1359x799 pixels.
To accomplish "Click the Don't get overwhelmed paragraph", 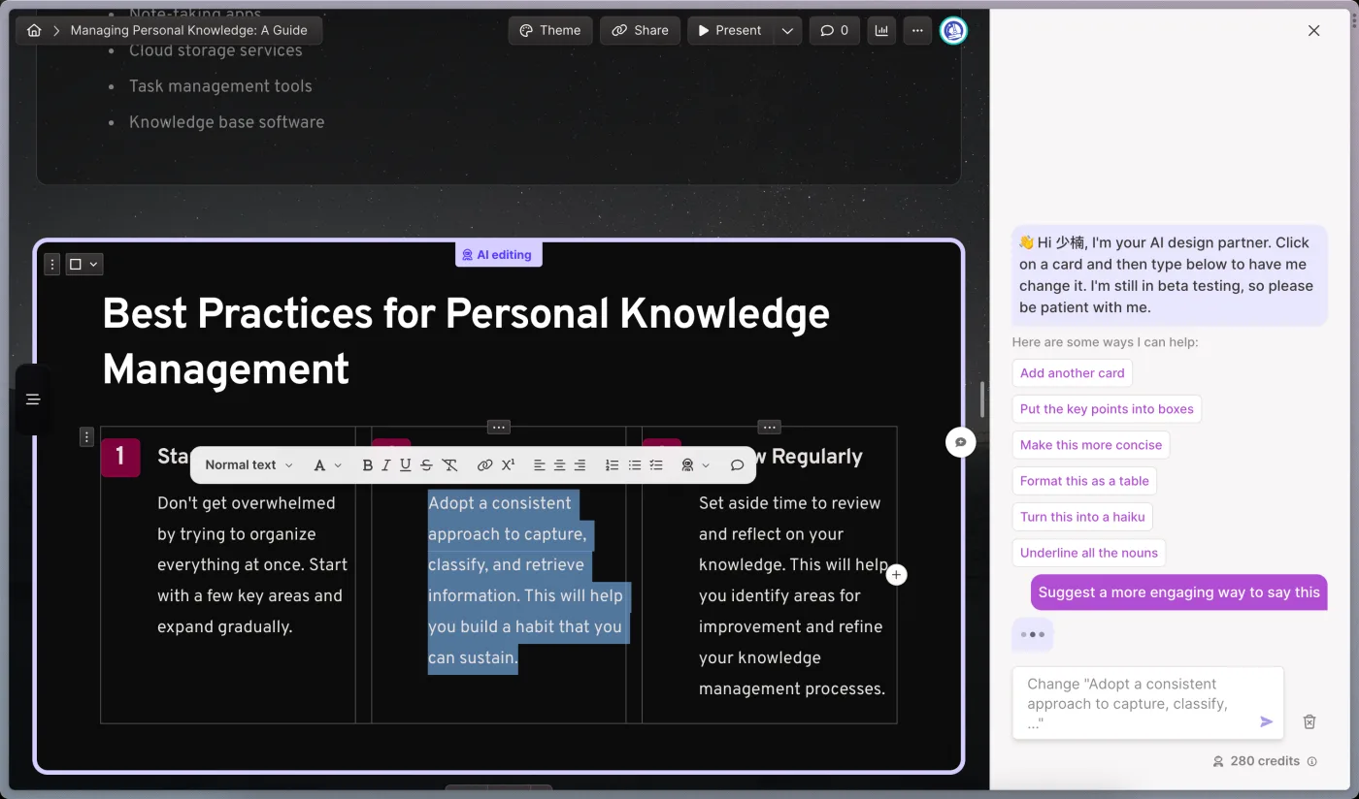I will [x=252, y=565].
